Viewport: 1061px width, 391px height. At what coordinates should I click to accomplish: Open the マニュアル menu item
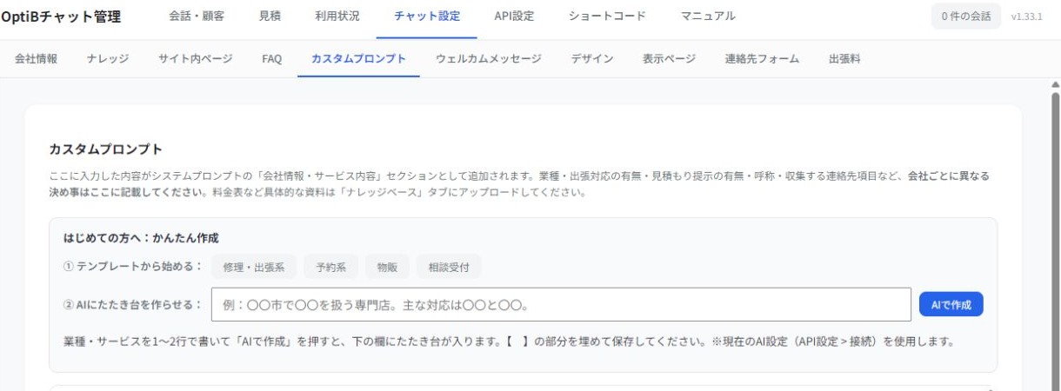pyautogui.click(x=708, y=17)
